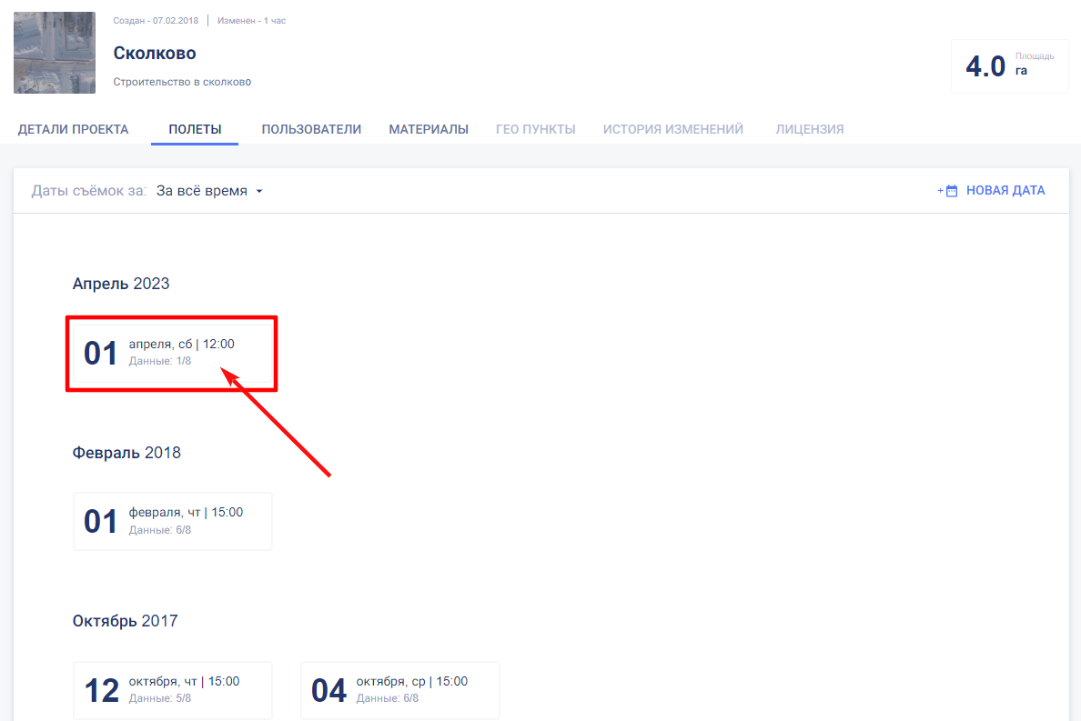Click the Октябрь 2017 month heading
This screenshot has width=1081, height=721.
pyautogui.click(x=125, y=621)
